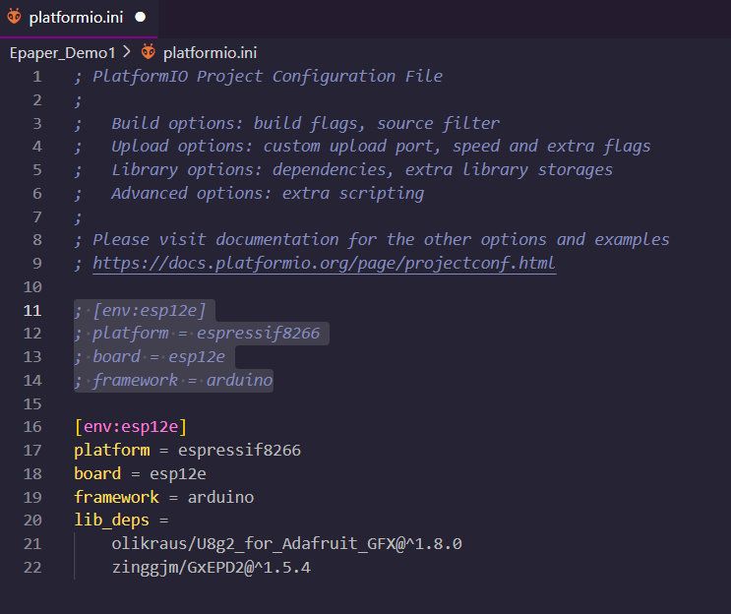Click the 'arduino' value on line 19
This screenshot has height=614, width=731.
pyautogui.click(x=220, y=497)
